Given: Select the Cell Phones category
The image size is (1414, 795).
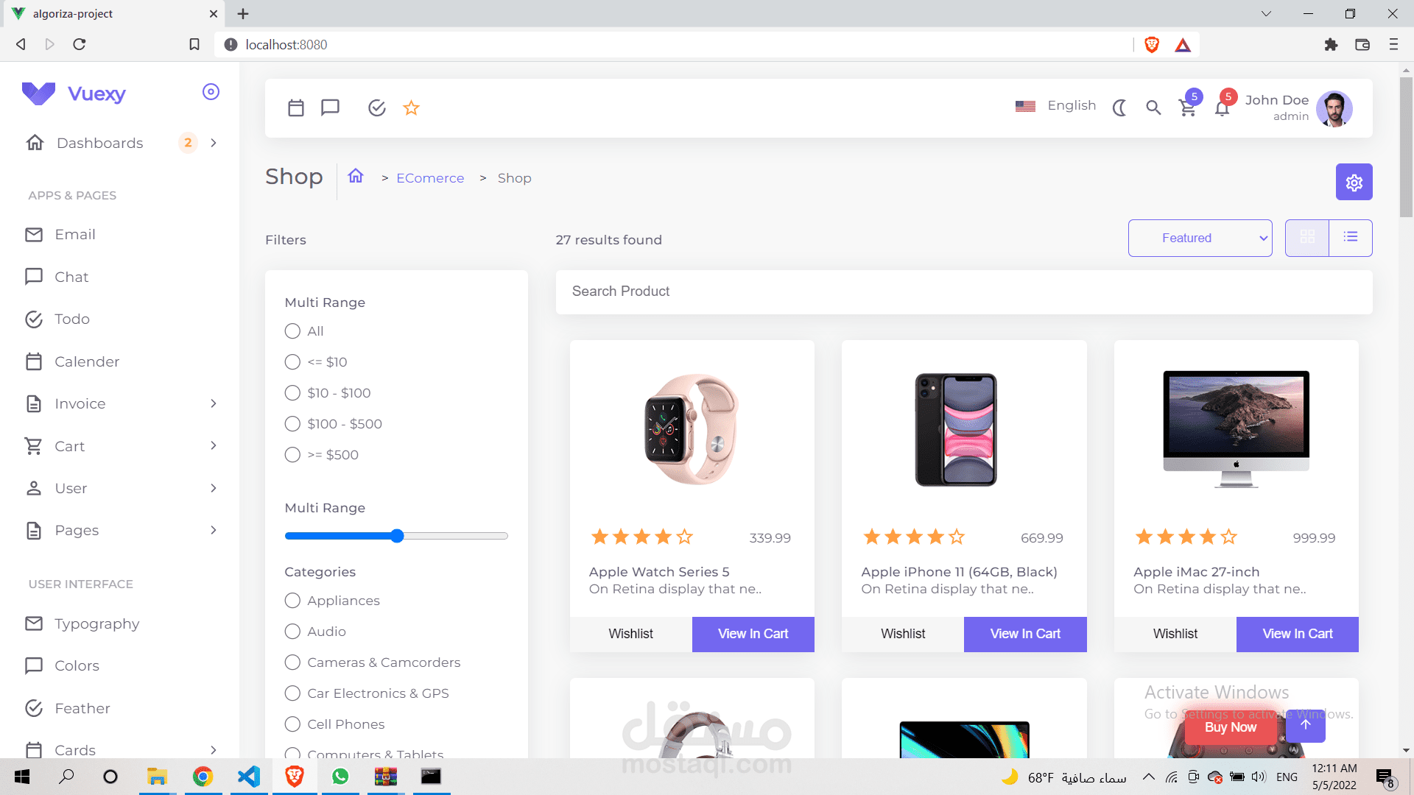Looking at the screenshot, I should click(292, 724).
